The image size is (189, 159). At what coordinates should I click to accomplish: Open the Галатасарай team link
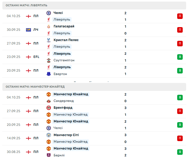click(x=64, y=27)
